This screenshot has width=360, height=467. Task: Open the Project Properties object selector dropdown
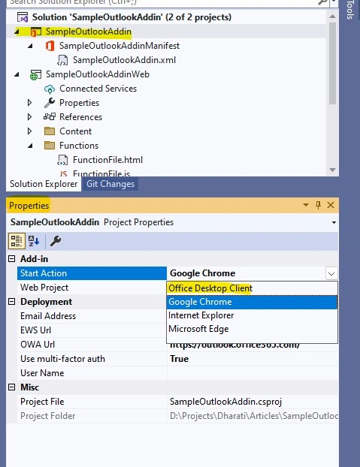[x=334, y=222]
